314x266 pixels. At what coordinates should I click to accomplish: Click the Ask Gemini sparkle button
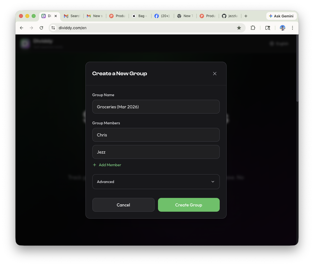tap(281, 16)
